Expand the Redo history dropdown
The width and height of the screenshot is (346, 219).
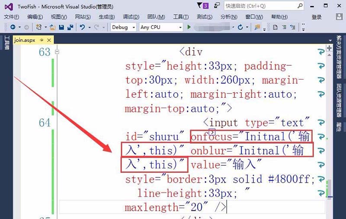tap(103, 27)
